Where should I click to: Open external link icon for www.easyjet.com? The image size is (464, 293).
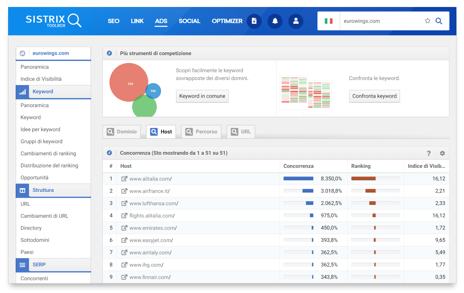(x=124, y=240)
